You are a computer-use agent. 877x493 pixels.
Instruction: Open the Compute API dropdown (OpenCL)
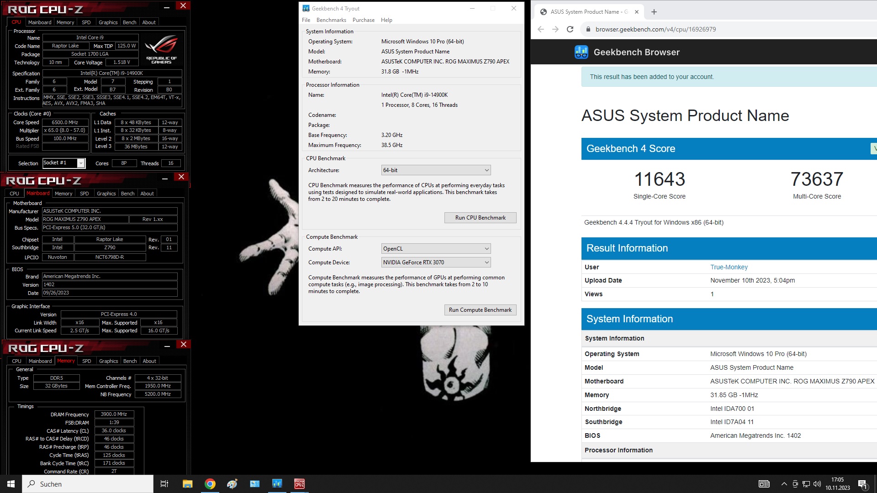436,249
